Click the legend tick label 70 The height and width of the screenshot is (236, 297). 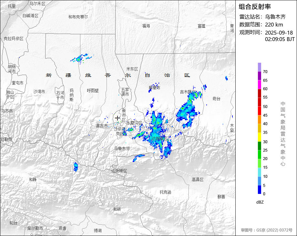265,72
